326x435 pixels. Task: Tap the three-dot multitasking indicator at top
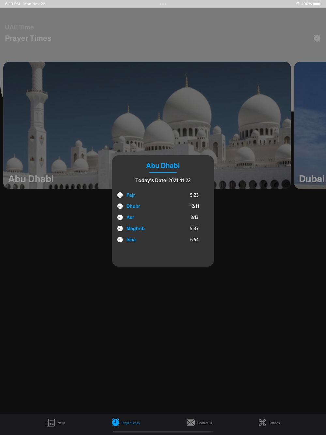(163, 4)
